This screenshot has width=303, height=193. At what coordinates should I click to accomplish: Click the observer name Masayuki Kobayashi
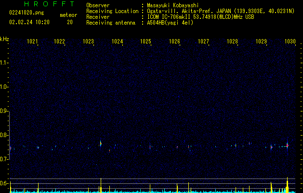click(173, 5)
